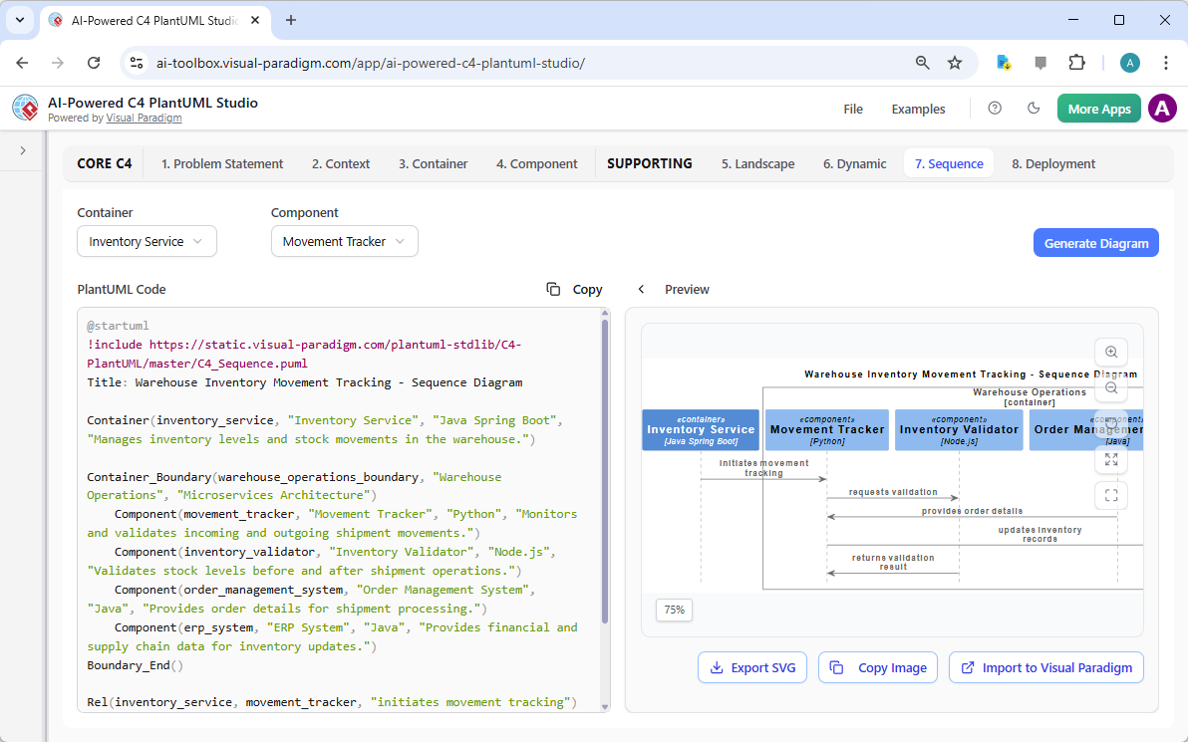Open the Inventory Service container dropdown
This screenshot has width=1188, height=742.
tap(147, 241)
